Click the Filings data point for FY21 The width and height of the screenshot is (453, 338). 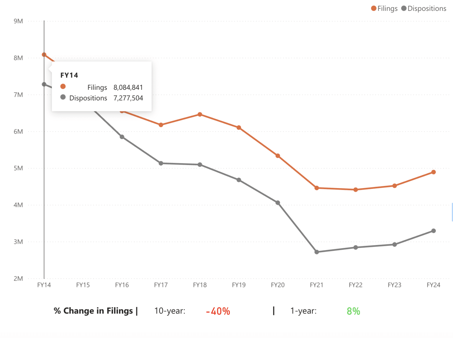pyautogui.click(x=316, y=188)
